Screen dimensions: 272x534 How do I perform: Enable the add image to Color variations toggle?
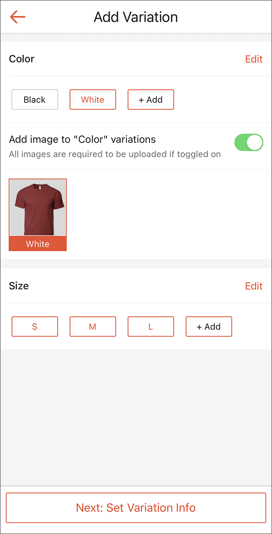click(x=248, y=142)
